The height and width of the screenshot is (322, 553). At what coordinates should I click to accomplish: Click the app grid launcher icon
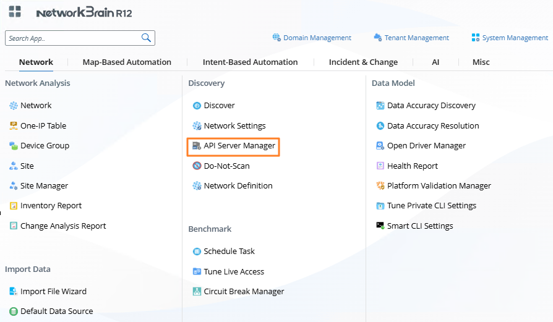pos(15,12)
